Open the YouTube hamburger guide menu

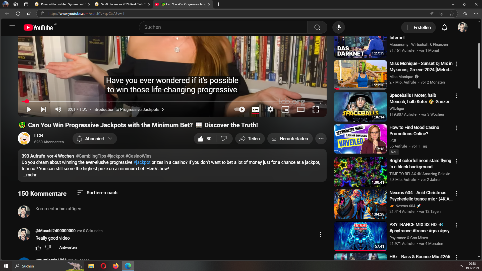(x=12, y=27)
